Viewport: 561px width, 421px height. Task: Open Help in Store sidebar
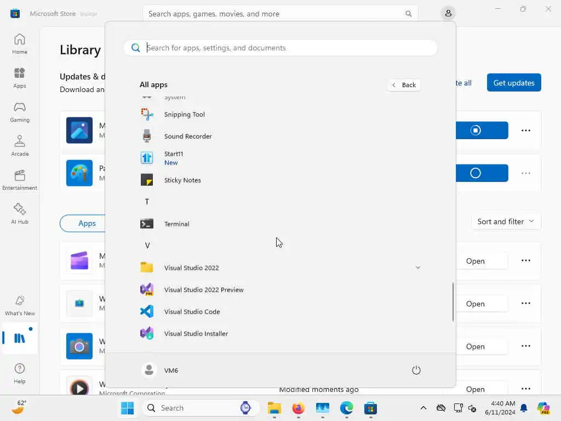tap(20, 373)
